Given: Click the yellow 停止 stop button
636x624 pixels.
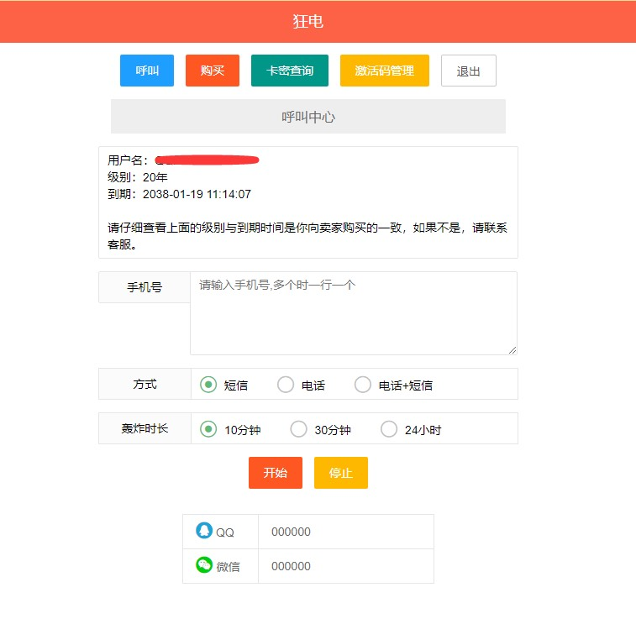Looking at the screenshot, I should tap(341, 473).
